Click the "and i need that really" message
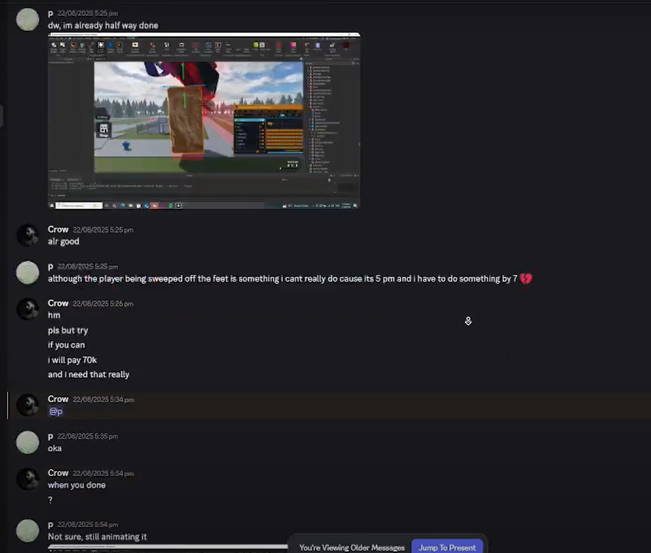Image resolution: width=651 pixels, height=553 pixels. click(88, 374)
